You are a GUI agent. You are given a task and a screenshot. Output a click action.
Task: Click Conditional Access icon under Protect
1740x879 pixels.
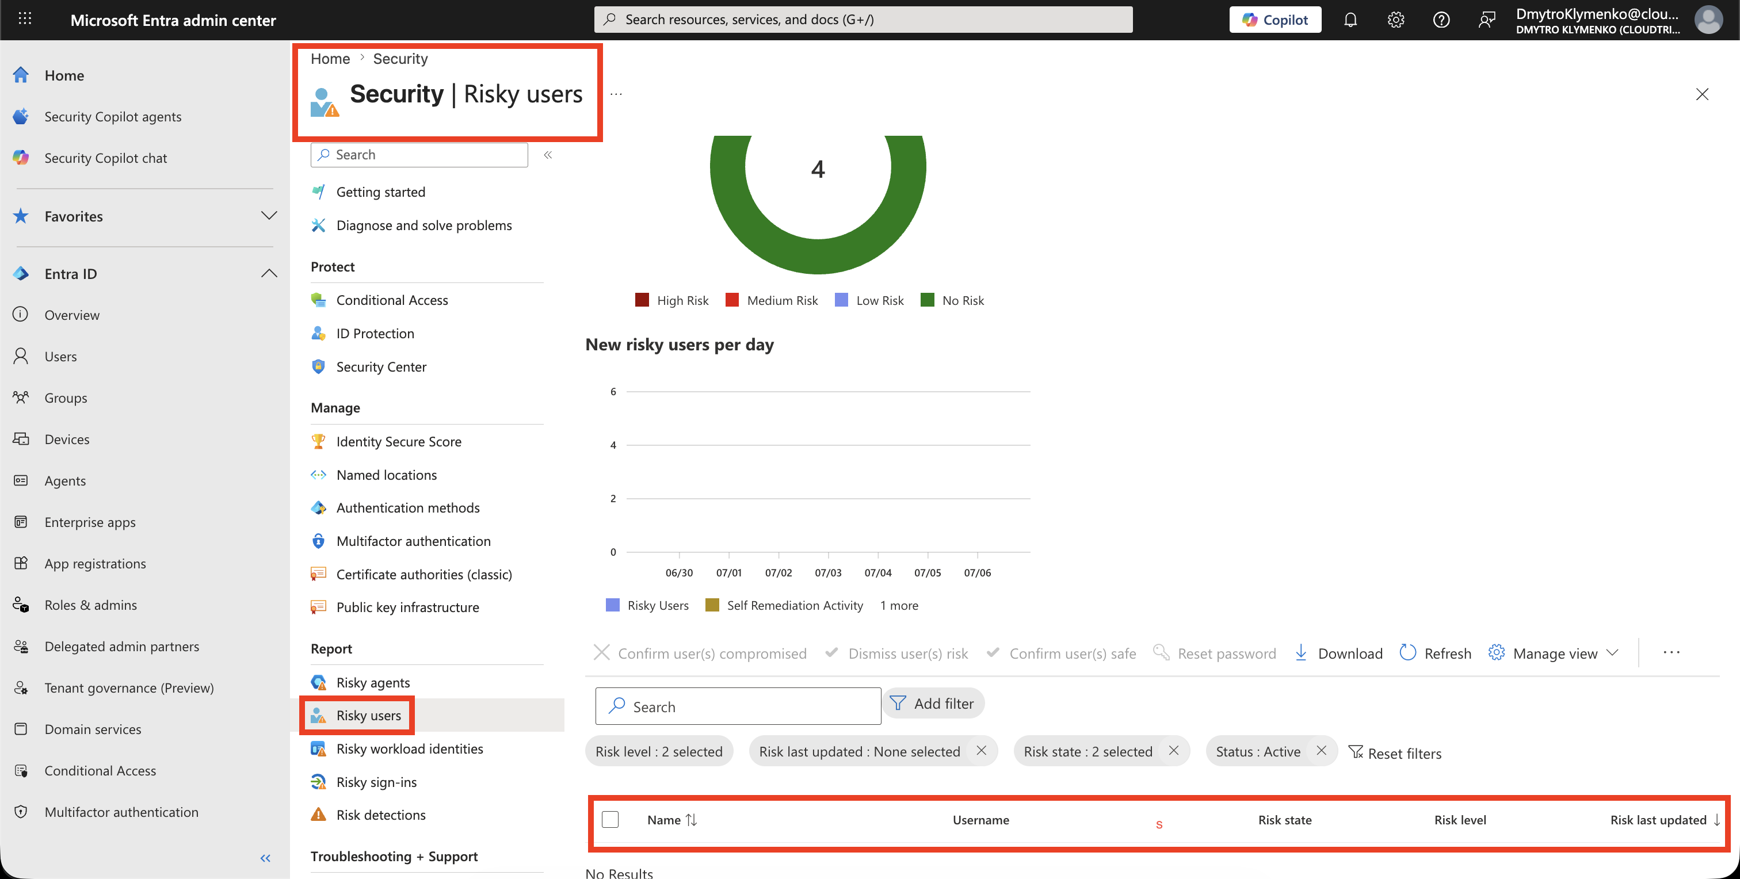point(318,300)
